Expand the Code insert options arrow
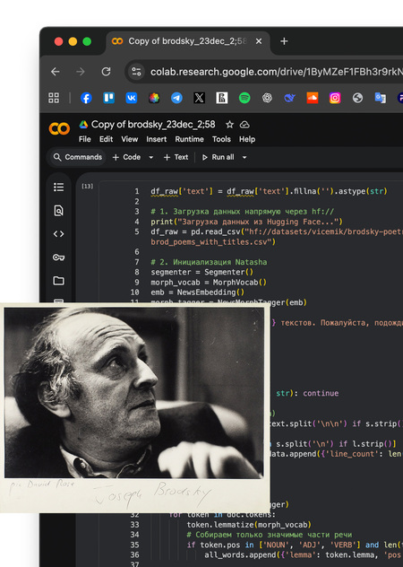The image size is (403, 567). tap(151, 157)
